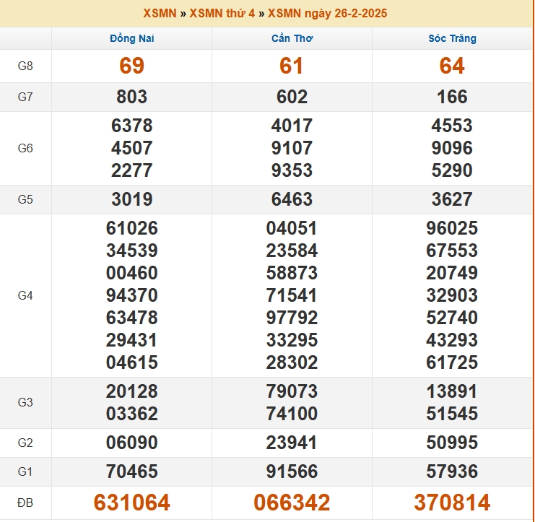Click the G4 number 61026

coord(131,228)
